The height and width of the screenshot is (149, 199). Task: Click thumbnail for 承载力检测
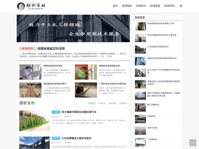140,131
